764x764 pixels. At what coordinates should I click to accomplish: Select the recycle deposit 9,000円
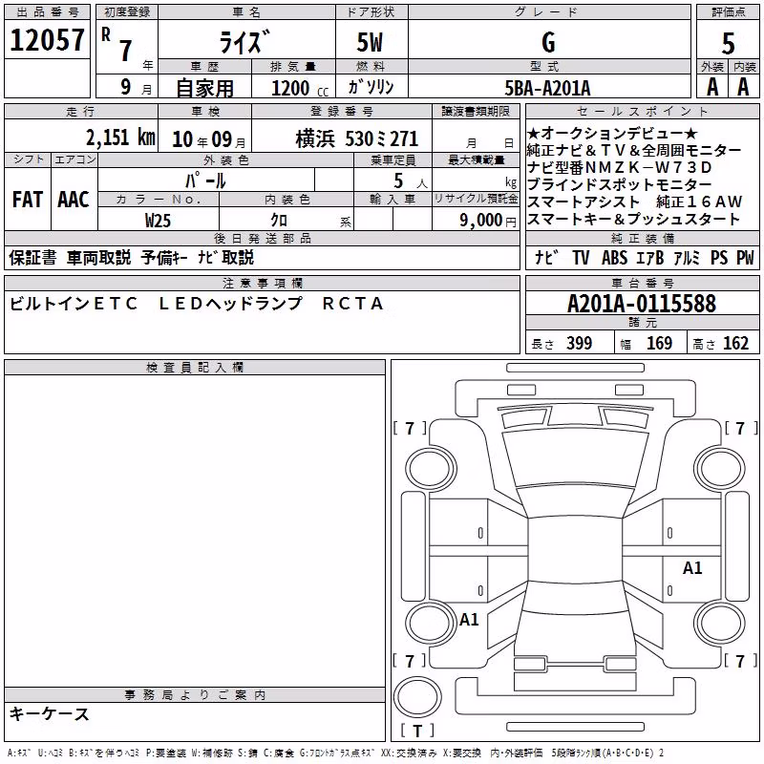(488, 221)
